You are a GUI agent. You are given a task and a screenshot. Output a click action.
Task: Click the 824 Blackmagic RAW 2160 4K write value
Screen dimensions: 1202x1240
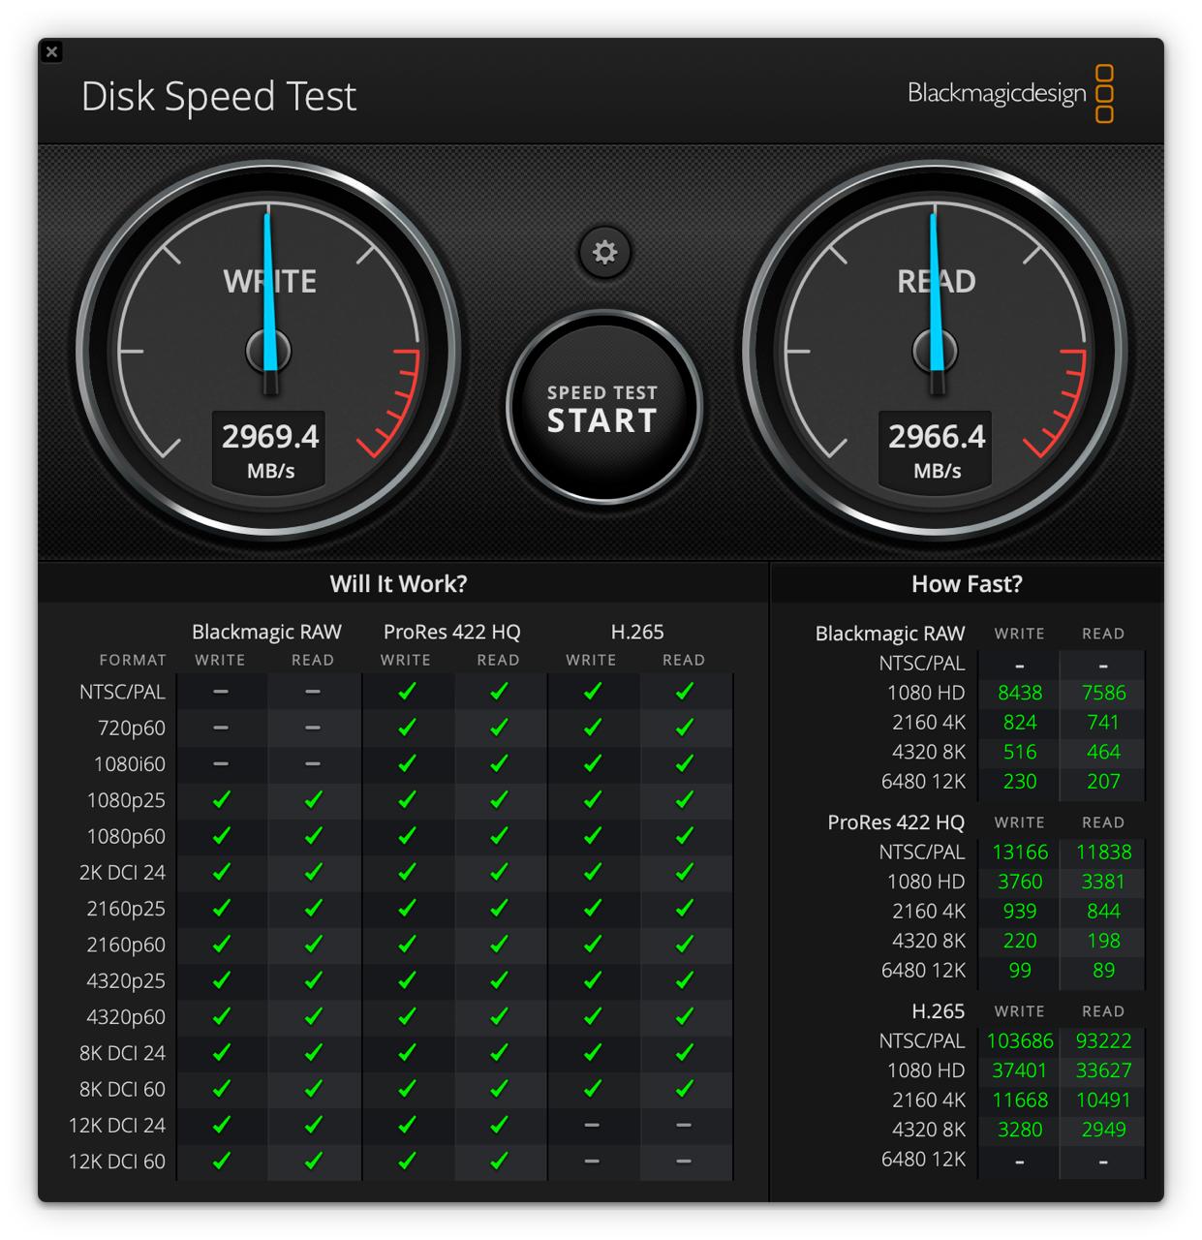click(1020, 722)
